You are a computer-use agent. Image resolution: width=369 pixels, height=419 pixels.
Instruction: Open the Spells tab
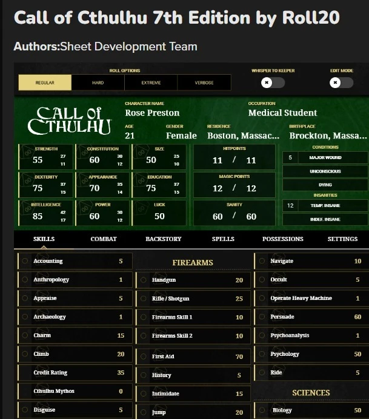(223, 239)
